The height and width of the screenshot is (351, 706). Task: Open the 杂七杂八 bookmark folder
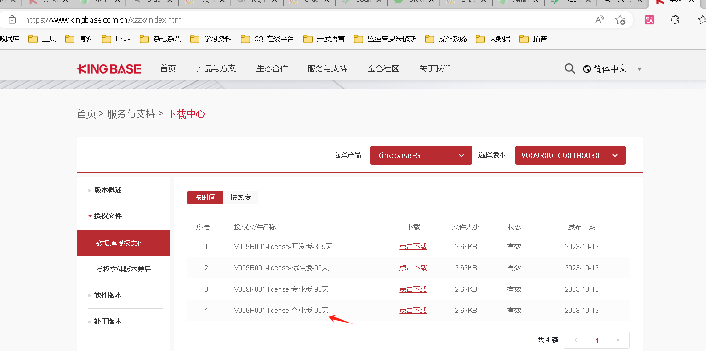[160, 39]
